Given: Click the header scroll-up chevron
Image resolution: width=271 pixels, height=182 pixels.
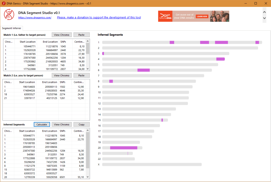Looking at the screenshot, I should 264,12.
